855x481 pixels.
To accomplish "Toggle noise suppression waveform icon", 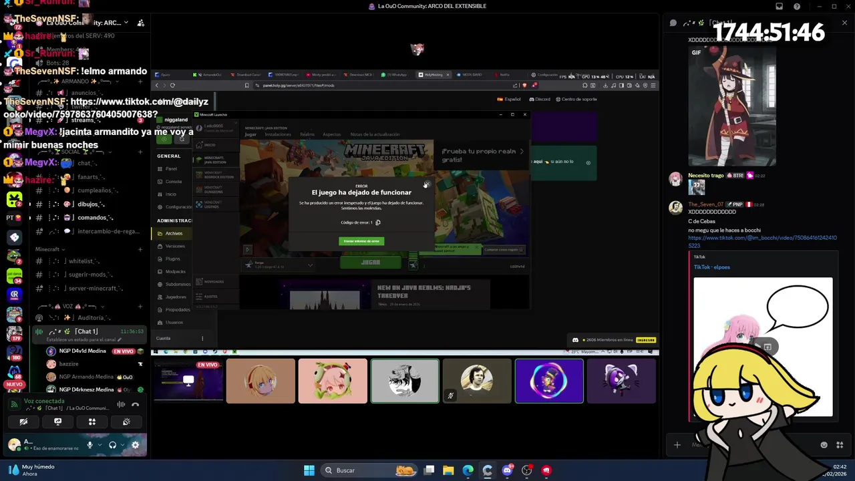I will tap(121, 404).
